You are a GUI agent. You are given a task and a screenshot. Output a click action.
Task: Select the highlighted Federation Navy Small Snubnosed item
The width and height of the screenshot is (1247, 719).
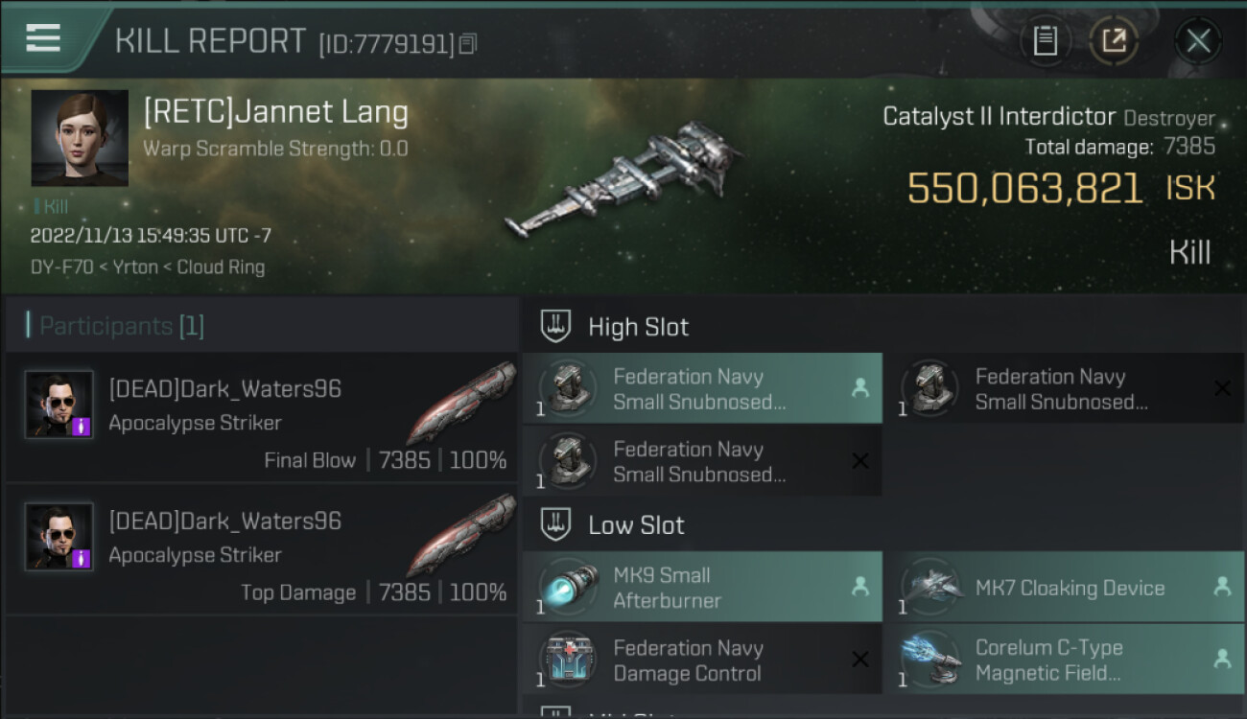[x=702, y=388]
